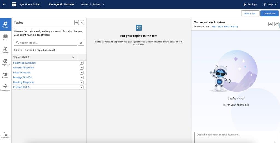Open the Data sidebar panel

[5, 37]
